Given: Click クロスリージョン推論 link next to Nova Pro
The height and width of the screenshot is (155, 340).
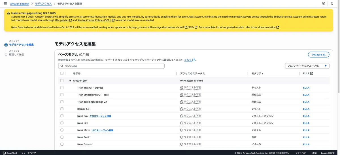Looking at the screenshot, I should pos(100,116).
